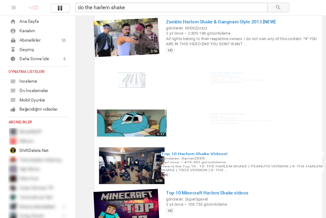Open the İnceleme playlist
This screenshot has height=218, width=326.
[x=28, y=81]
